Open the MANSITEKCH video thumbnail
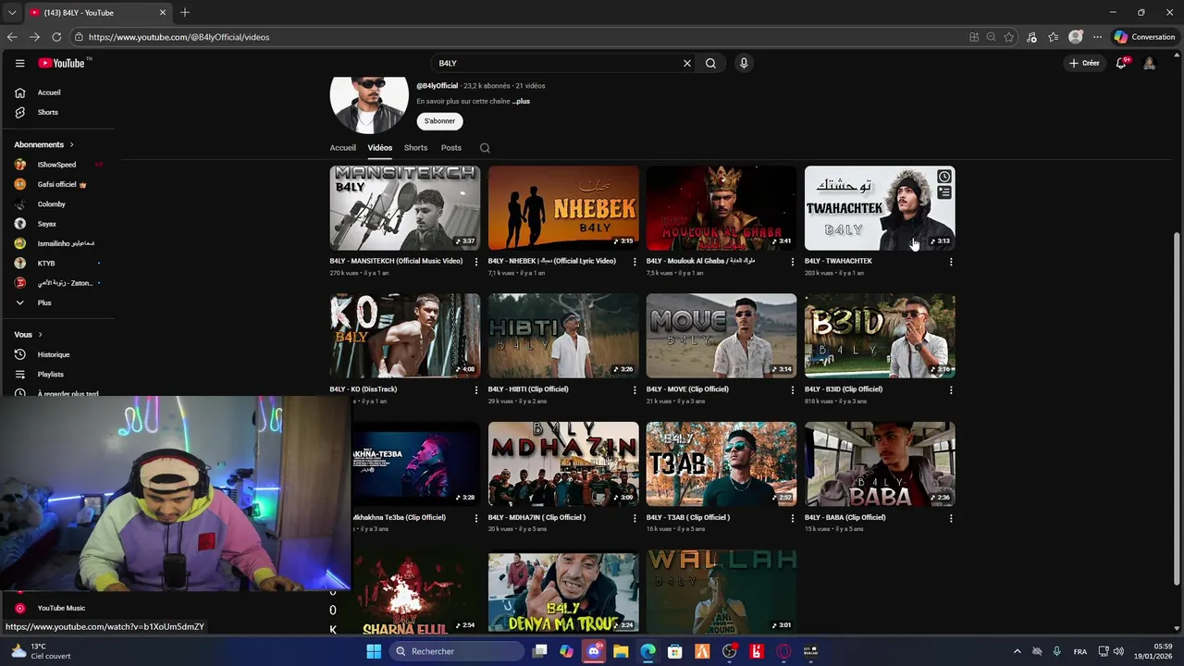 (405, 208)
